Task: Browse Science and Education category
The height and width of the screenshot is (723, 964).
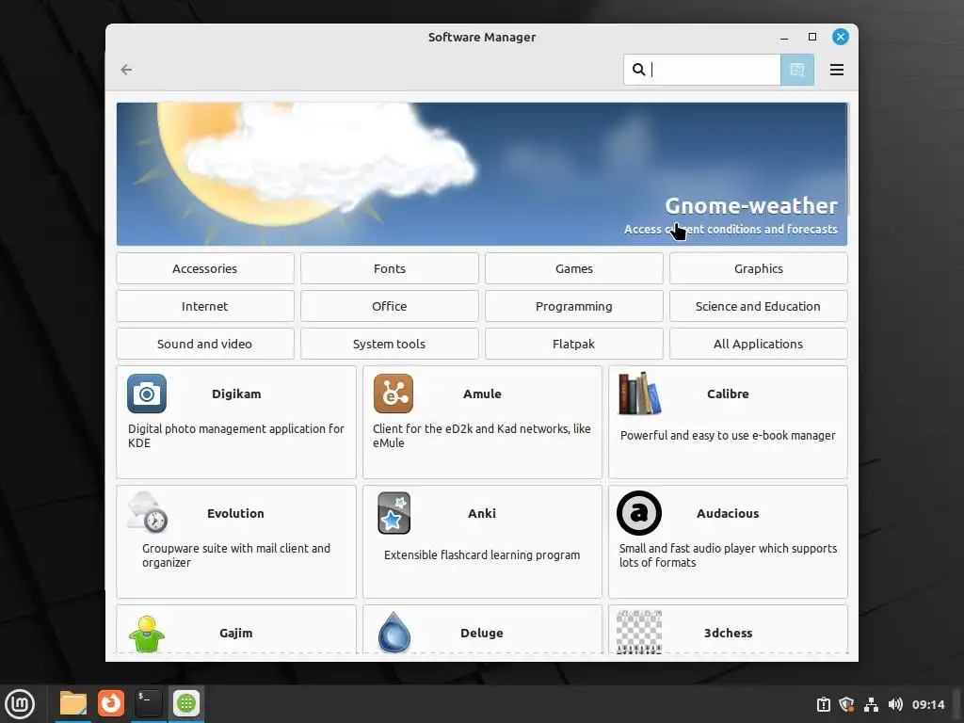Action: click(758, 306)
